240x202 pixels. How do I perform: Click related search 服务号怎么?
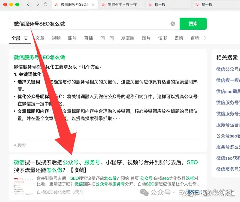[228, 147]
